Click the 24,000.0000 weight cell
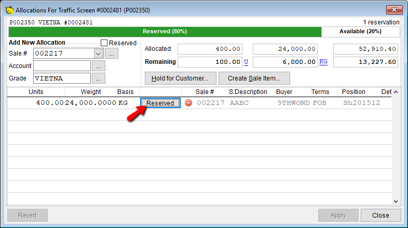Viewport: 408px width, 228px height. pos(90,103)
